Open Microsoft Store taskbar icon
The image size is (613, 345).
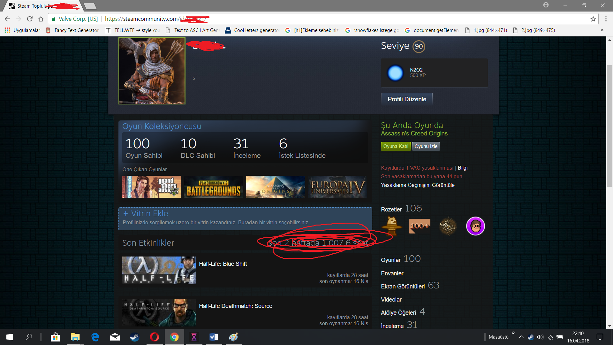(x=55, y=337)
